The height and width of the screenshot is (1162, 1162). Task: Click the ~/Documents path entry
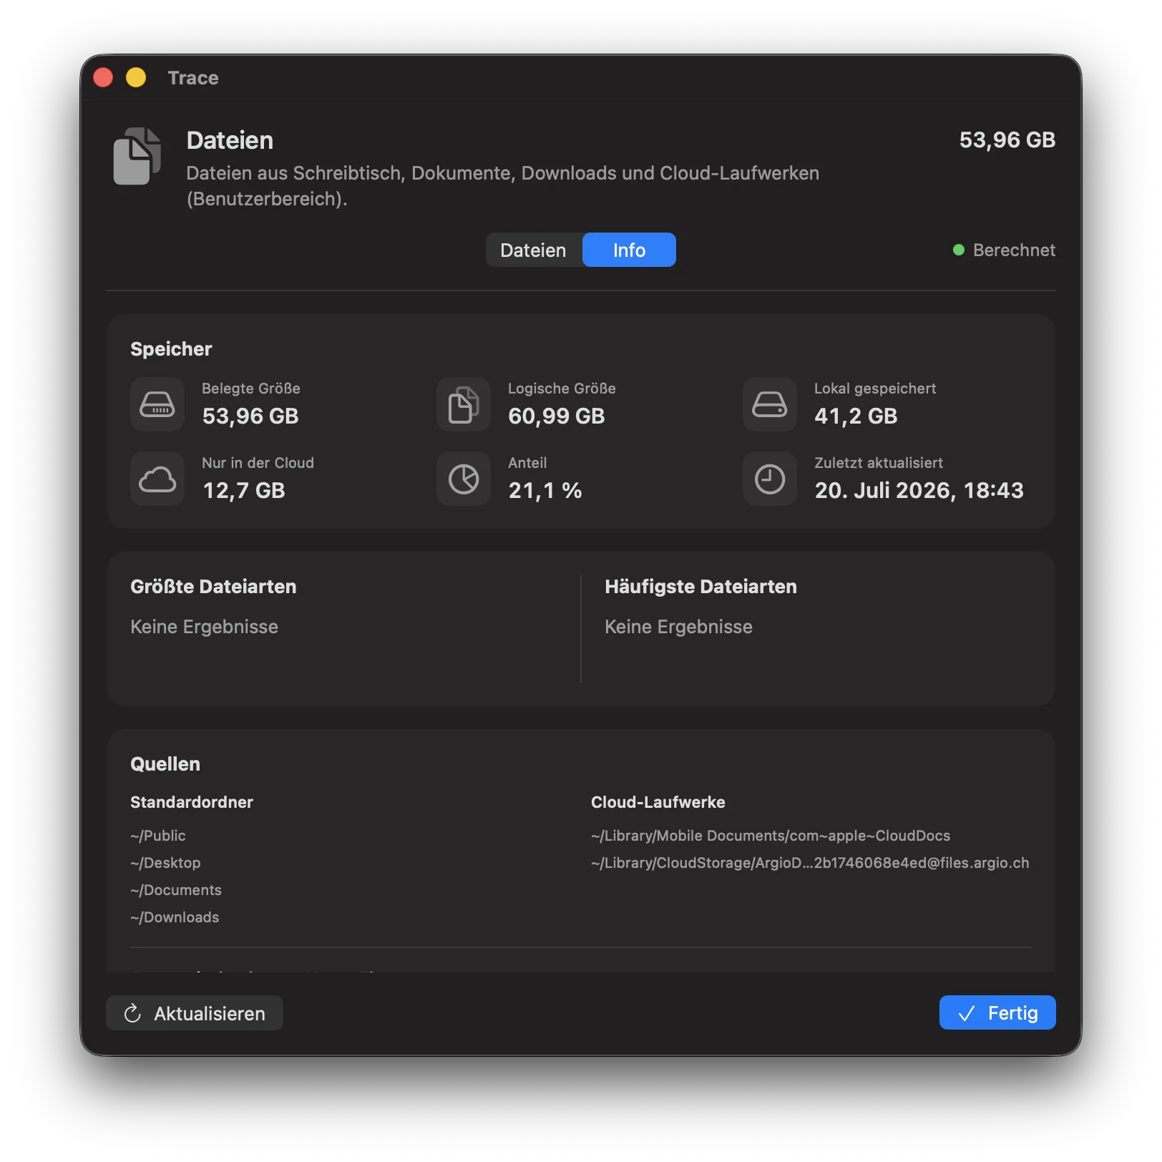(x=176, y=890)
